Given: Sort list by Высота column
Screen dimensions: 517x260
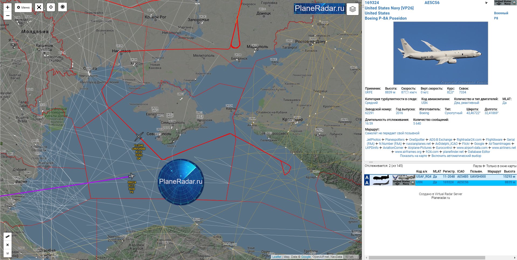Looking at the screenshot, I should coord(509,171).
